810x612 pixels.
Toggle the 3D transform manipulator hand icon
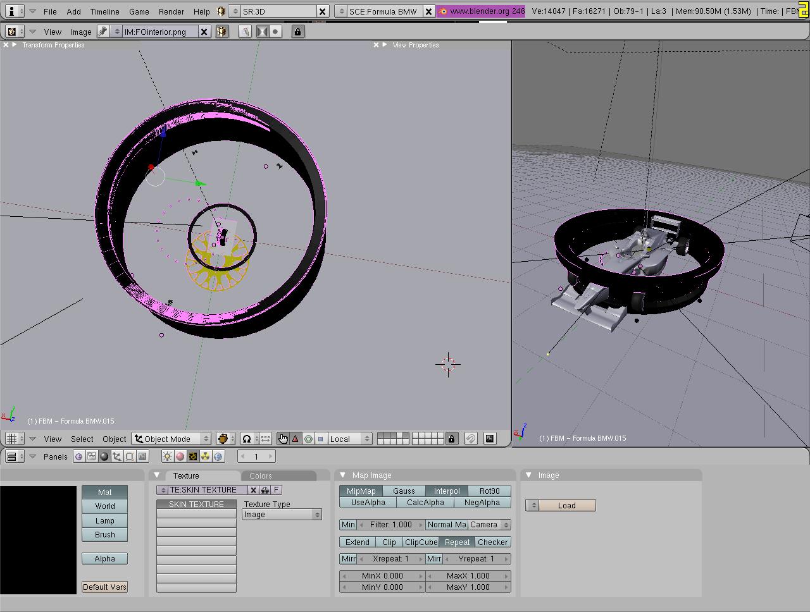coord(283,439)
